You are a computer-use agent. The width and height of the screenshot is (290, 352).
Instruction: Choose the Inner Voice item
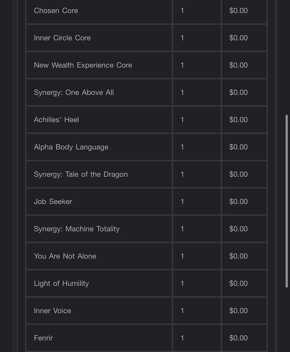pos(53,311)
